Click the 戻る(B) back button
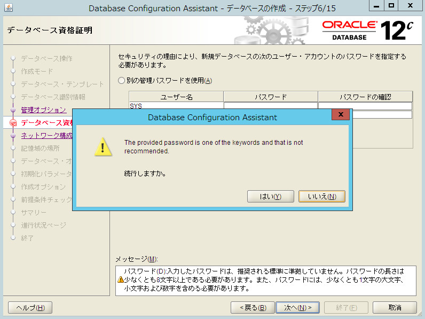The height and width of the screenshot is (319, 425). [253, 308]
